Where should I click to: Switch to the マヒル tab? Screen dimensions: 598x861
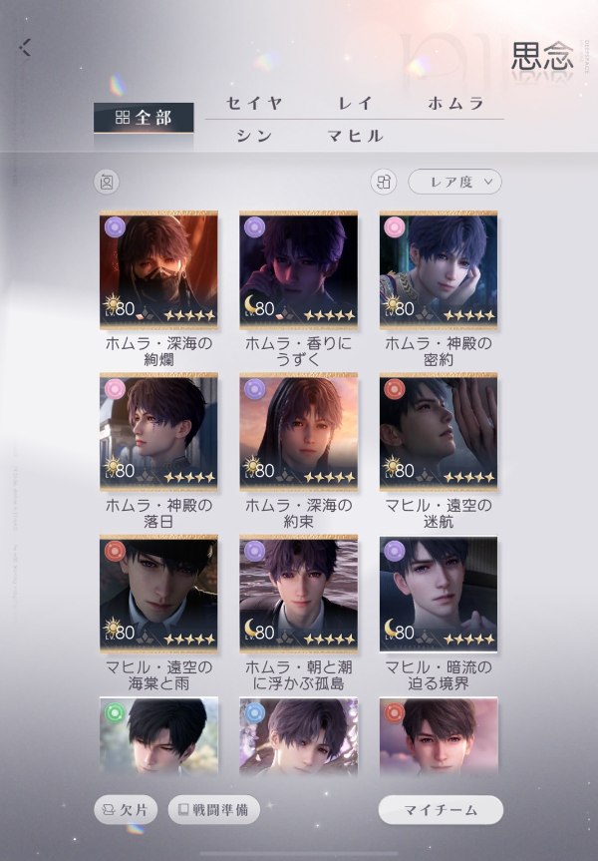355,136
